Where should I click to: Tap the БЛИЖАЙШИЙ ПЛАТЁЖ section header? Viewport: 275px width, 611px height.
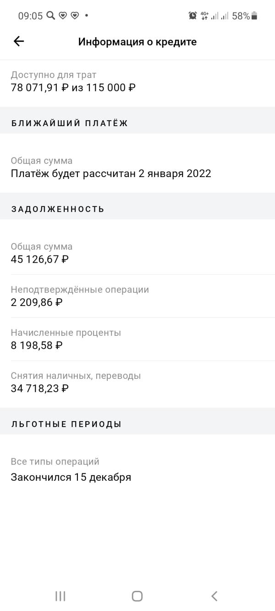click(69, 123)
